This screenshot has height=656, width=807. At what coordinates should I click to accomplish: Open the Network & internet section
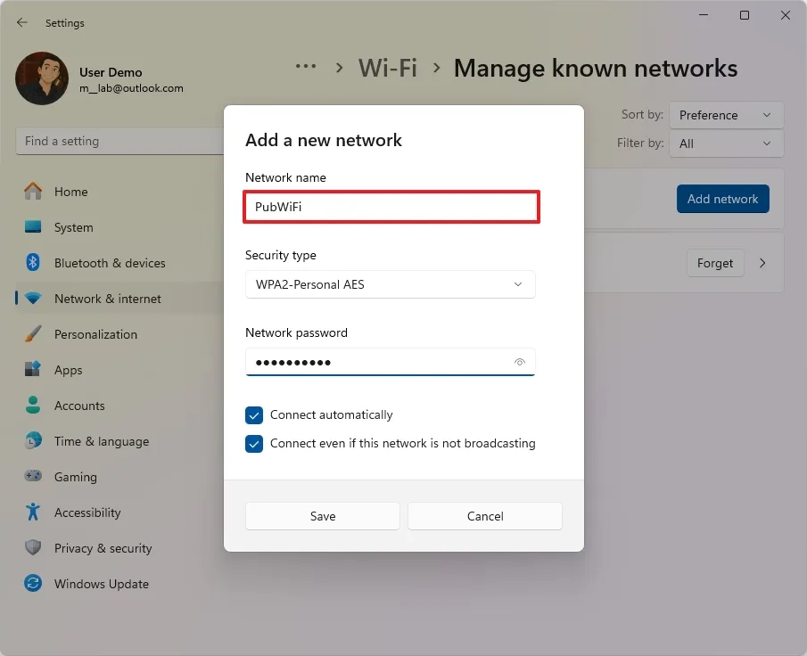[105, 299]
